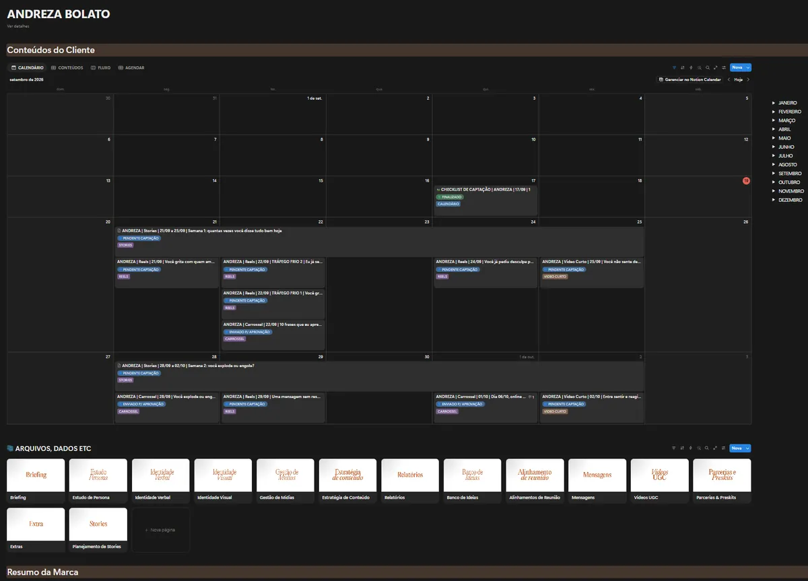Open the Gestão de Mídias gallery card

tap(285, 481)
